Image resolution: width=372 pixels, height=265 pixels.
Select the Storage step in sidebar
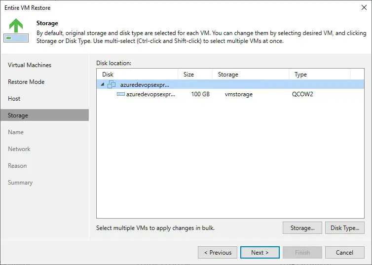pos(44,115)
